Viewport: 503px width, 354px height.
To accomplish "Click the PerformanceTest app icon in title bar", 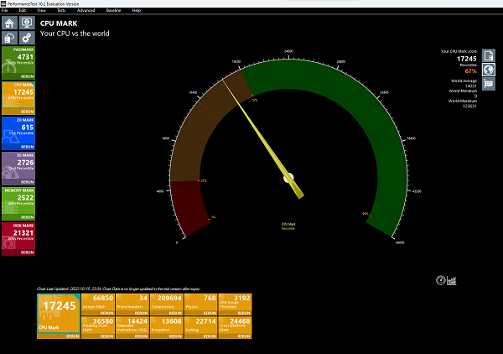I will pos(3,3).
